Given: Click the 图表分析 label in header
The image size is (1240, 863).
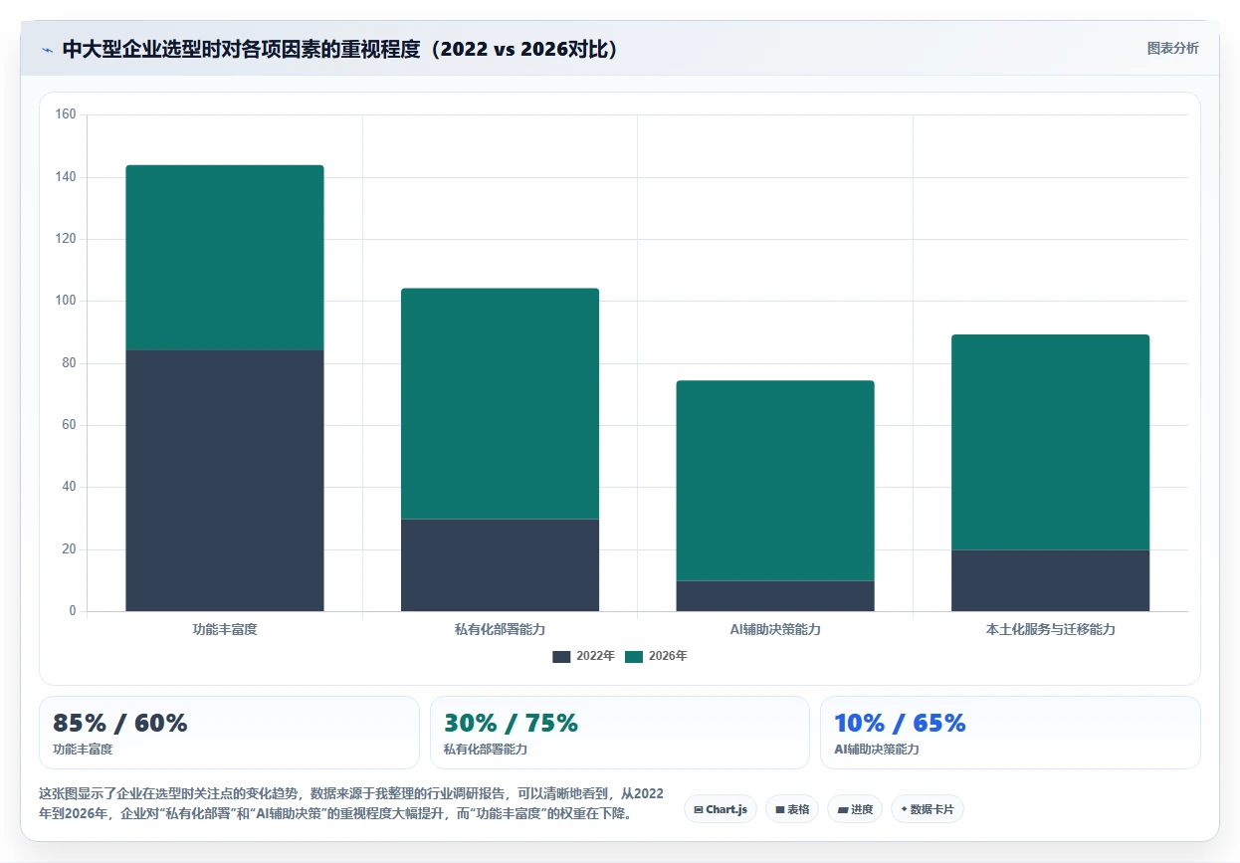Looking at the screenshot, I should [1172, 48].
